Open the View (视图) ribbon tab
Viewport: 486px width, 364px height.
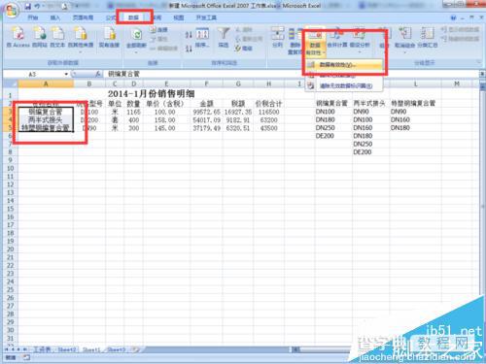pyautogui.click(x=178, y=17)
